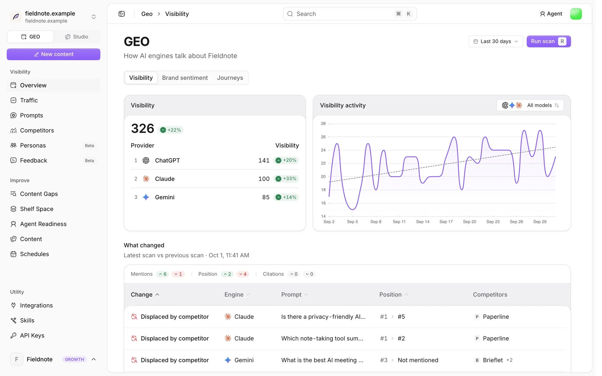This screenshot has height=376, width=602.
Task: Sort table by Position column
Action: (394, 294)
